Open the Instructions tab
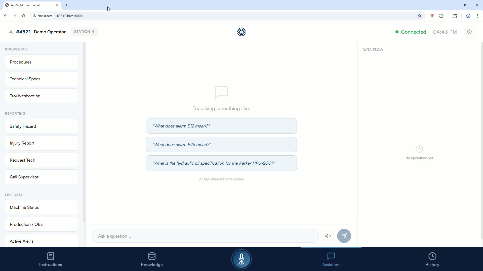483x271 pixels. coord(51,259)
